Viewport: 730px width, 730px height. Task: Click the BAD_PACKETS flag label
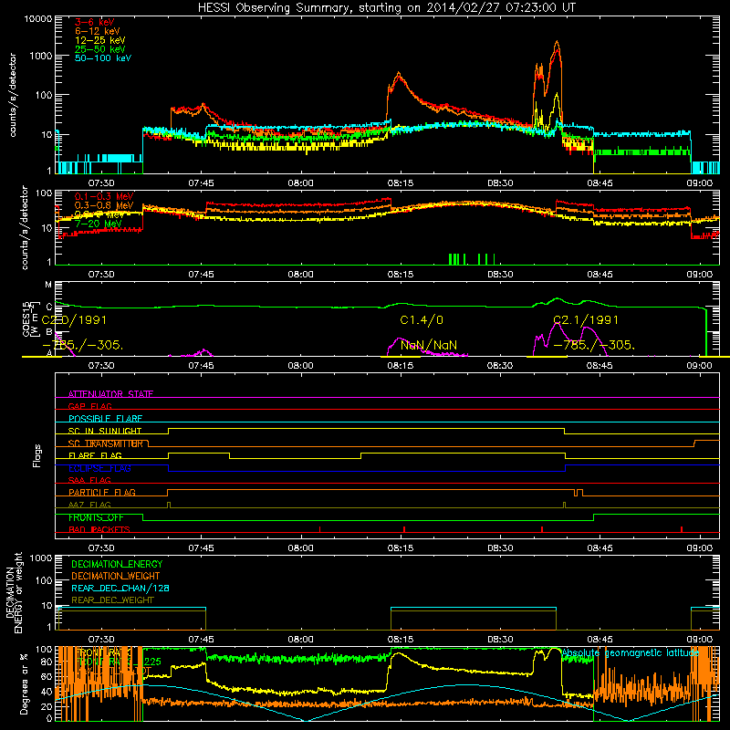(x=99, y=529)
